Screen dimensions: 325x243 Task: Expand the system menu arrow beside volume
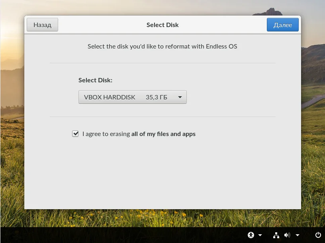[298, 235]
